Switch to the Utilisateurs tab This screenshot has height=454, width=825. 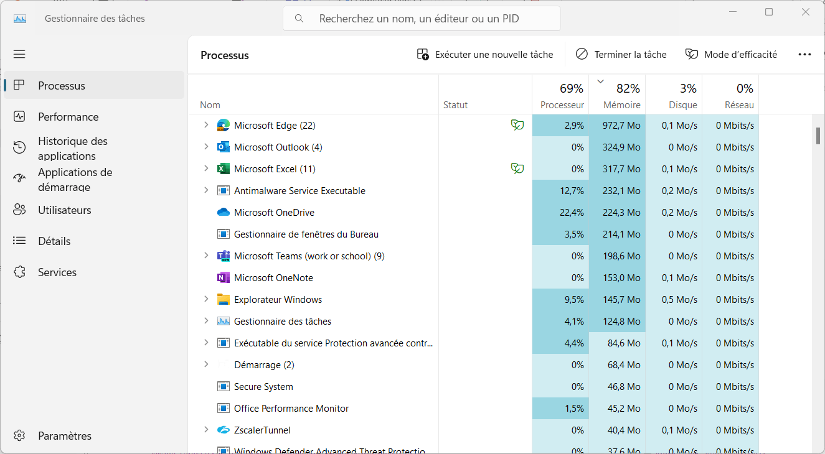click(94, 210)
